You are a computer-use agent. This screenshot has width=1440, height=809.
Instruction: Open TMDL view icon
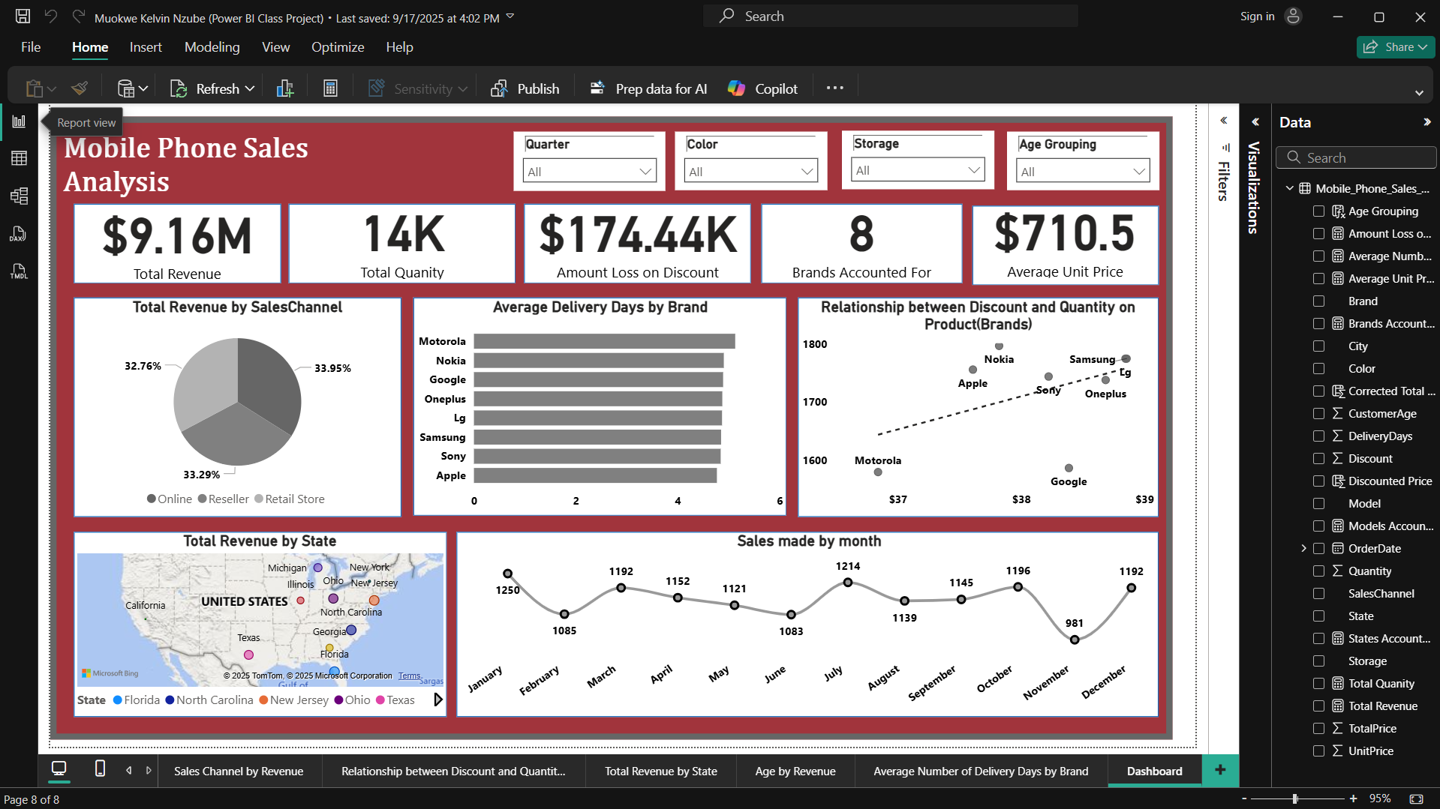pos(19,271)
